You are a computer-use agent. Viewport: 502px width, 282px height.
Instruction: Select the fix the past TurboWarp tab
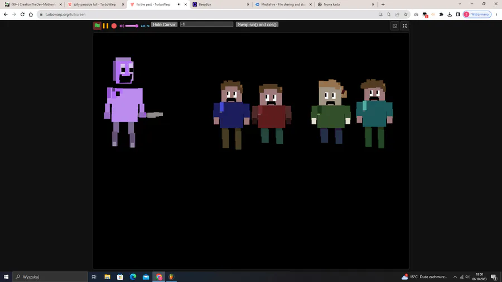153,4
